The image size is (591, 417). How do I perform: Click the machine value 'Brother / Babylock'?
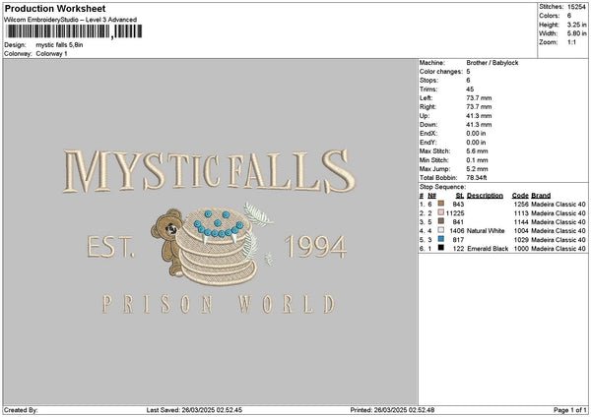(x=492, y=63)
